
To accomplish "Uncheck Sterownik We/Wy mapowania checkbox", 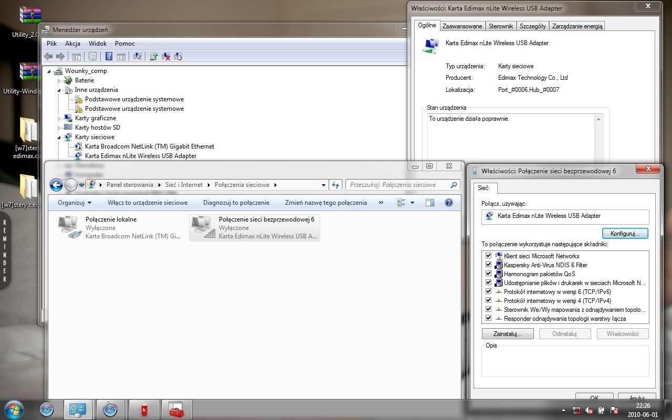I will 488,309.
